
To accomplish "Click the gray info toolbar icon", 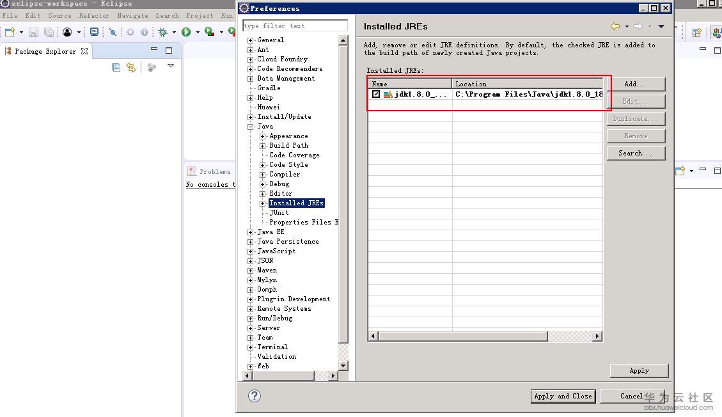I will point(145,32).
